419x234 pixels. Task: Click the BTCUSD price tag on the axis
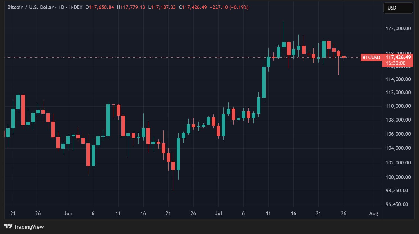click(371, 58)
